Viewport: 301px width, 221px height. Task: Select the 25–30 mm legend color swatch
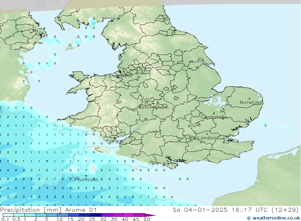pos(96,215)
